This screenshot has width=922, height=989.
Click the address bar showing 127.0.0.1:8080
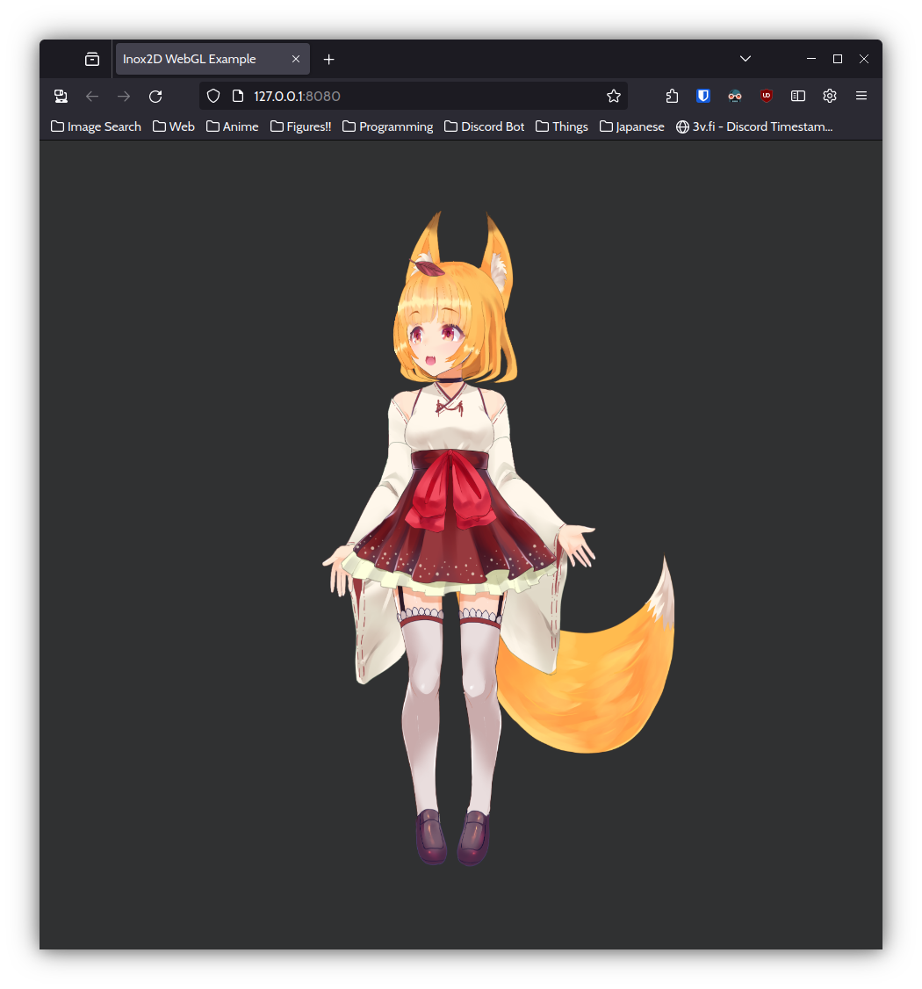[413, 96]
